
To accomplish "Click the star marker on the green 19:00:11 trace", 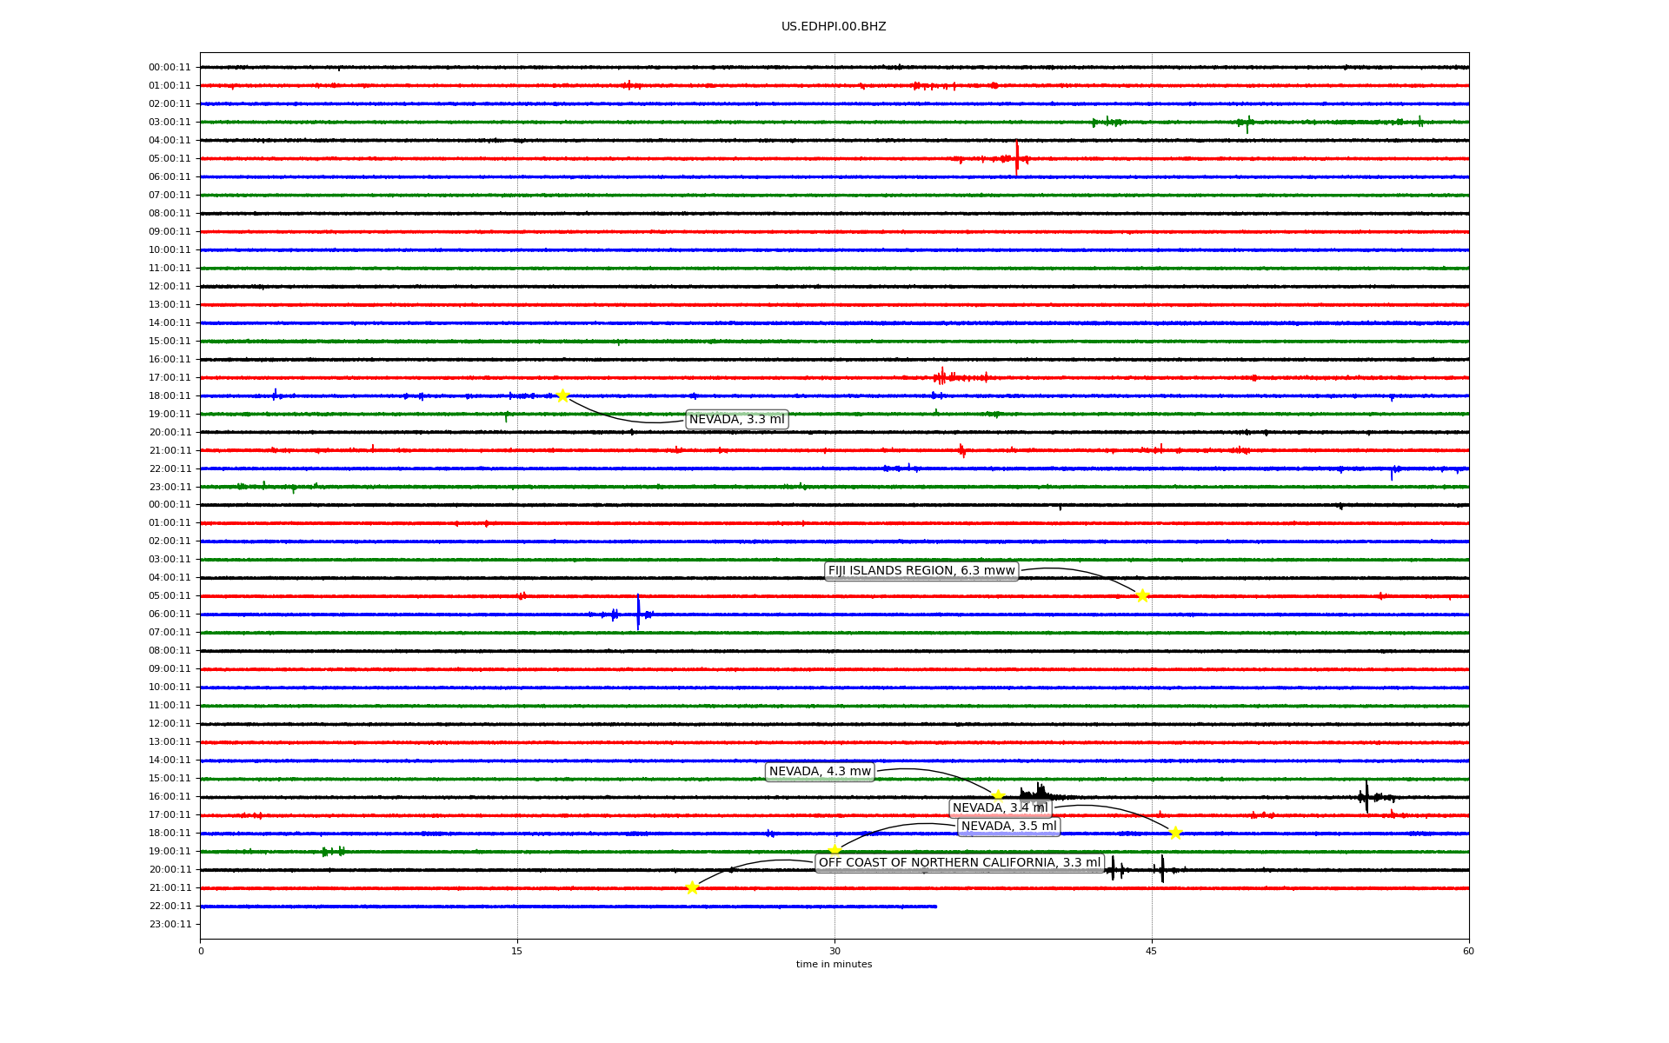I will click(x=834, y=850).
